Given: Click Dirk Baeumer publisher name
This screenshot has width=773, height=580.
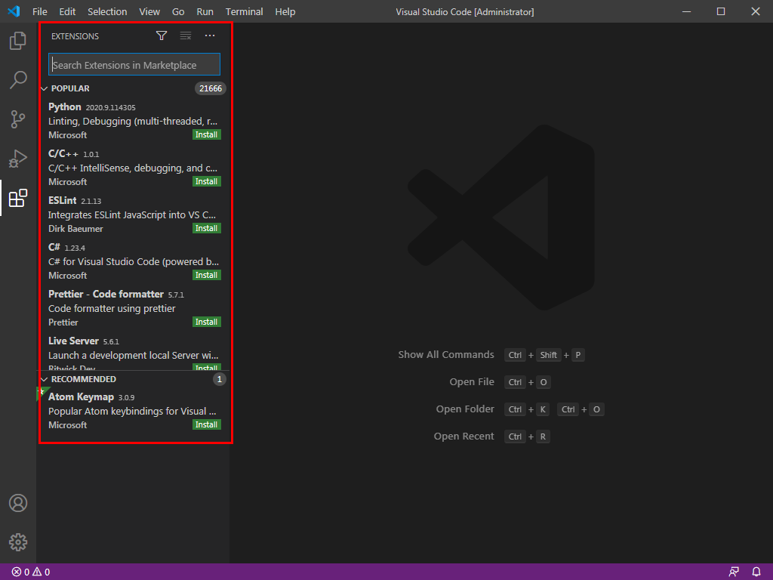Looking at the screenshot, I should (x=75, y=228).
